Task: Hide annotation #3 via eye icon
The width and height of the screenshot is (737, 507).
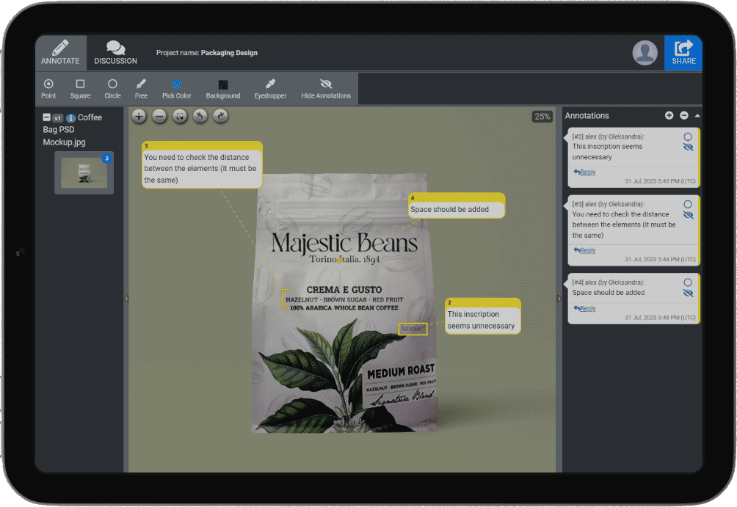Action: [x=688, y=215]
